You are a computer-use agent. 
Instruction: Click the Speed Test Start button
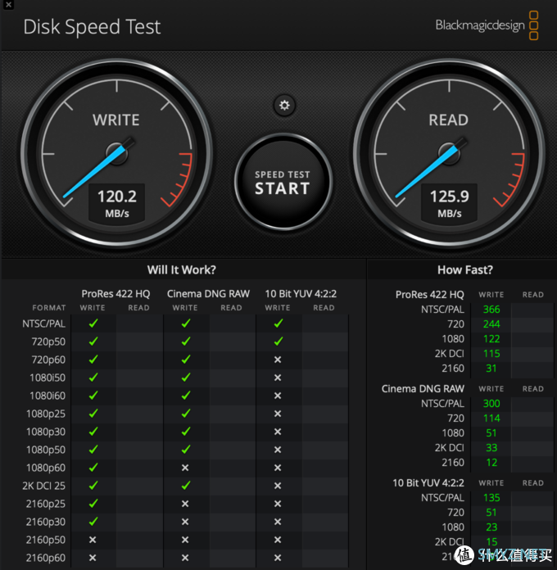[283, 182]
